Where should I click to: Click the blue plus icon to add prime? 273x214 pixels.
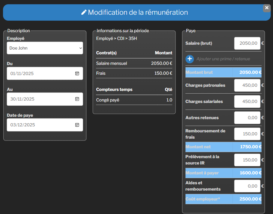[190, 59]
